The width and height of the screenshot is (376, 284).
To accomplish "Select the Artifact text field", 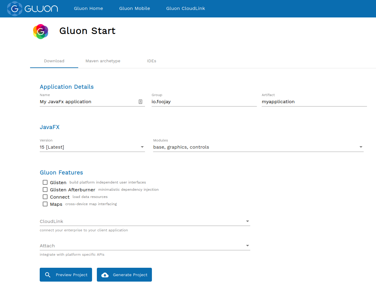I will point(314,102).
